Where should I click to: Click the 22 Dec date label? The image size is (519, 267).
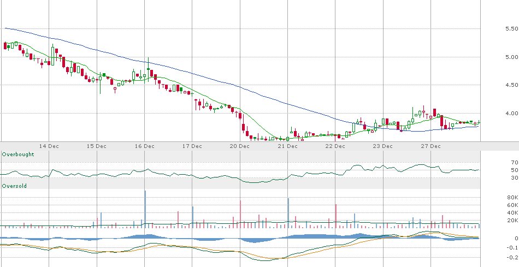click(335, 146)
